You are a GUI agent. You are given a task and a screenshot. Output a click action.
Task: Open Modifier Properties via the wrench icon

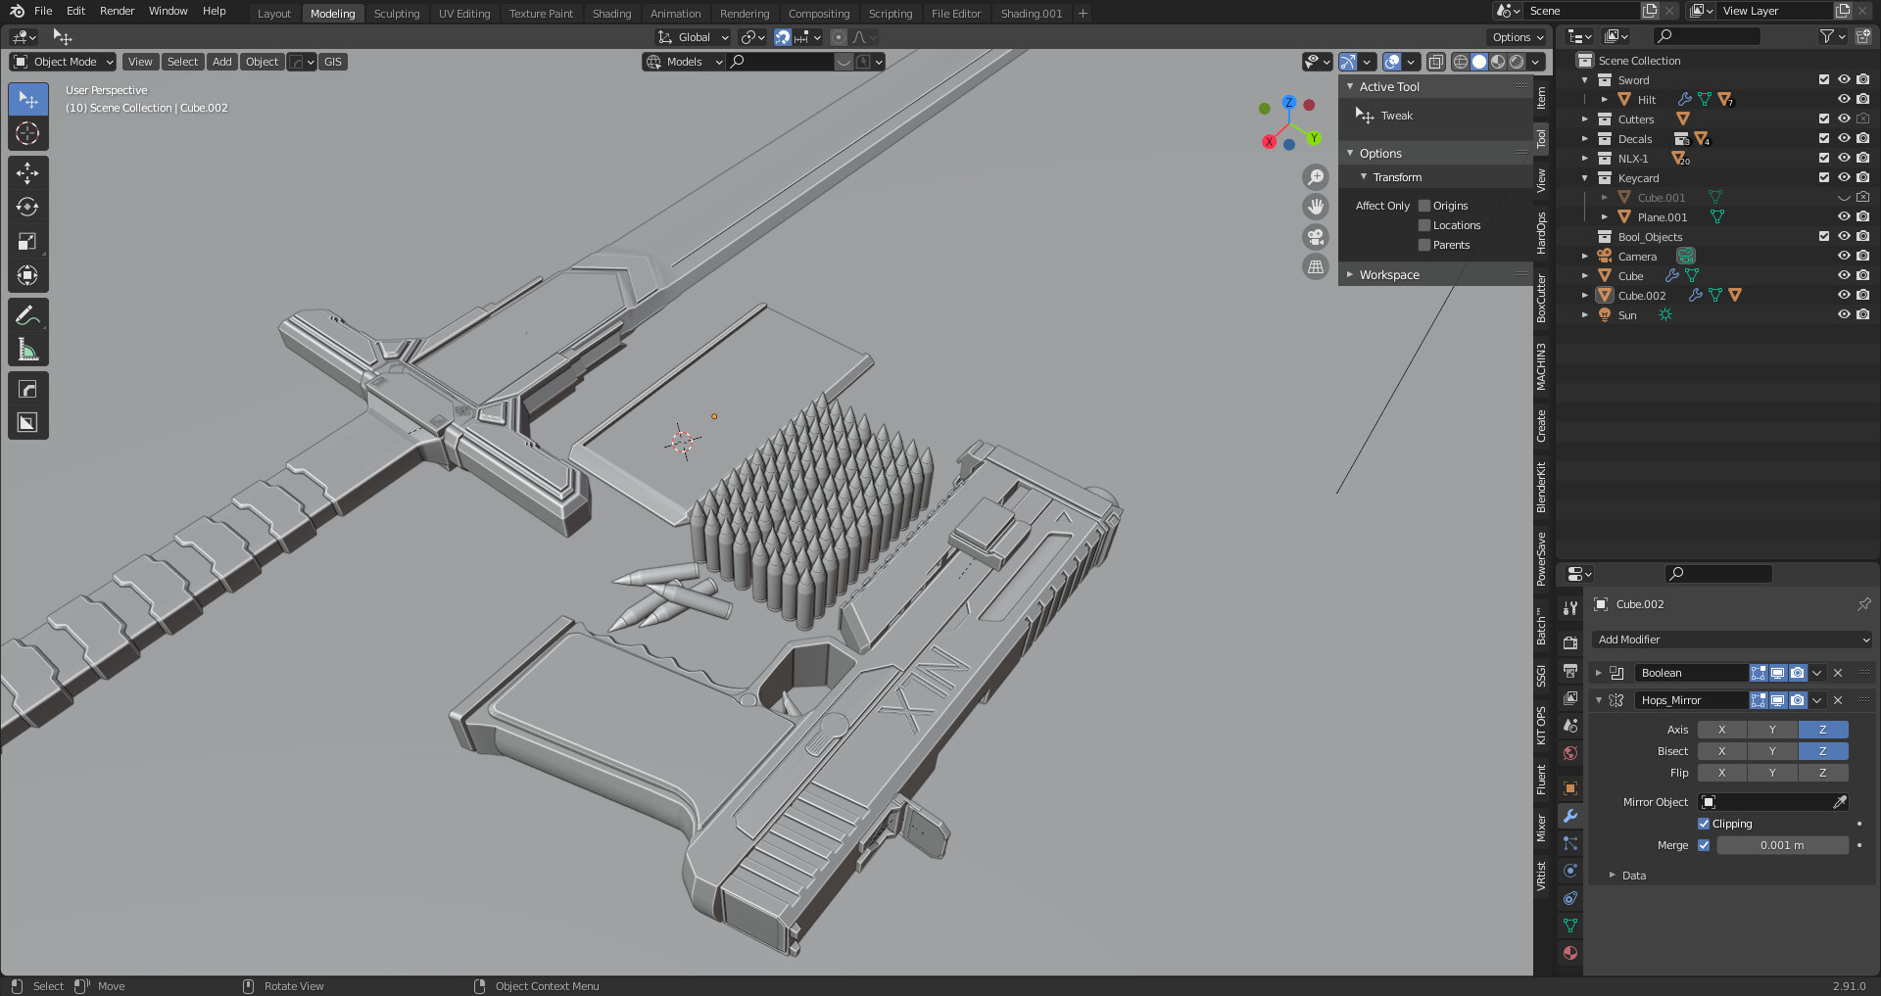click(x=1570, y=815)
